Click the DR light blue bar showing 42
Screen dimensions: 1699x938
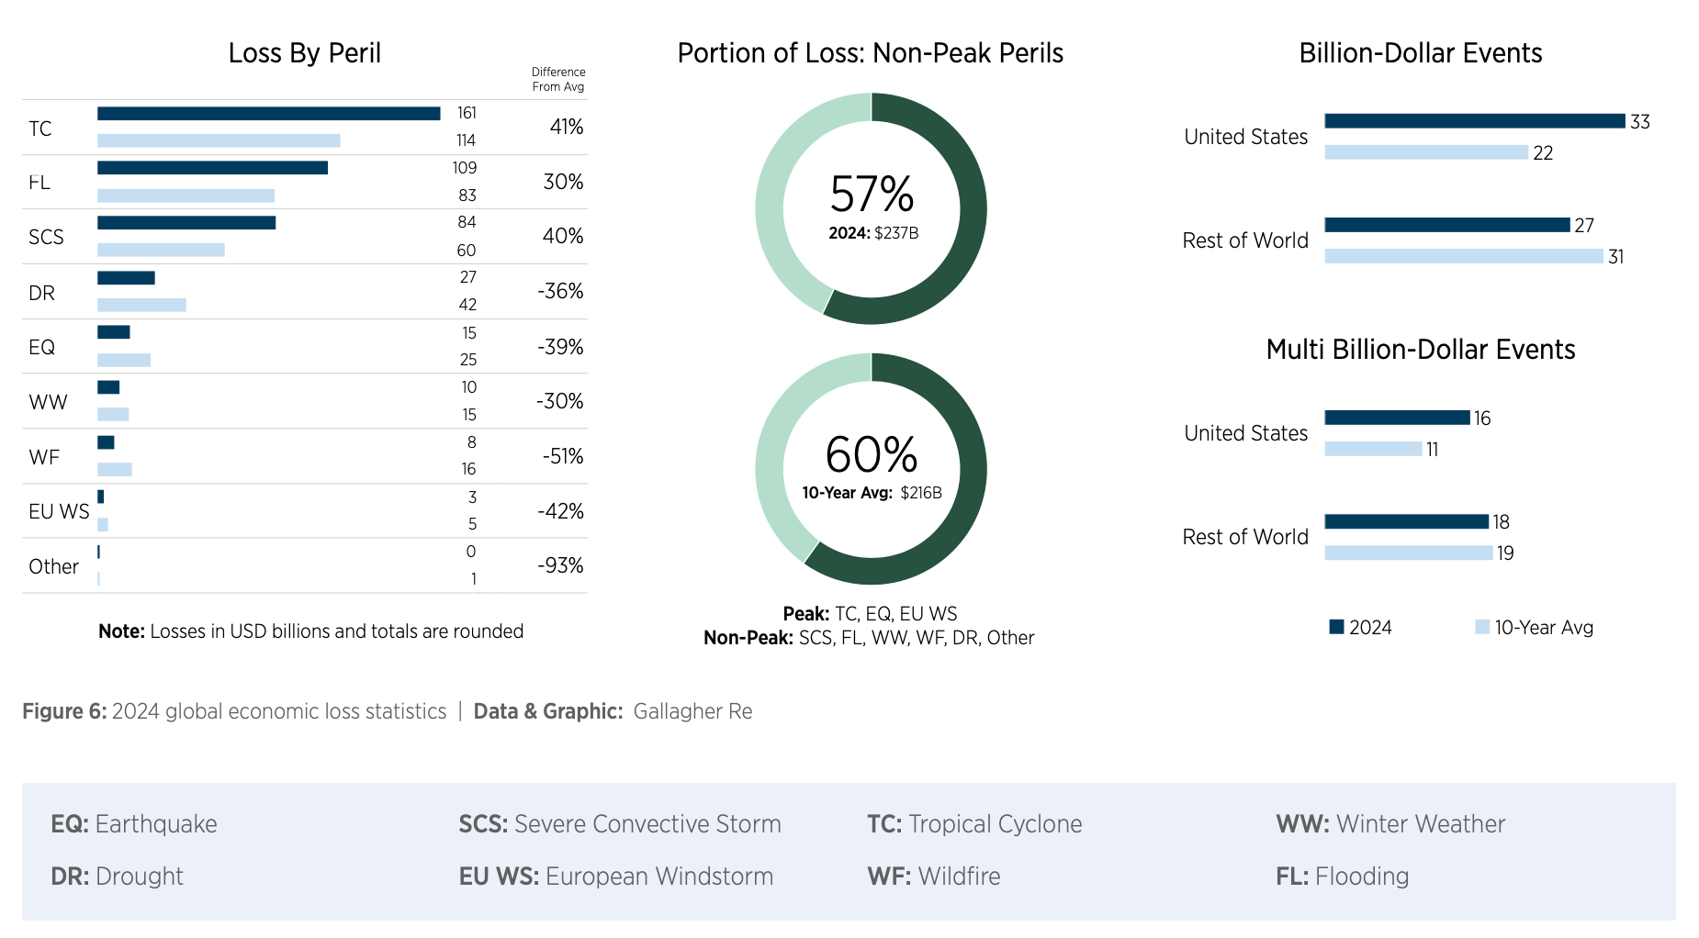[141, 305]
